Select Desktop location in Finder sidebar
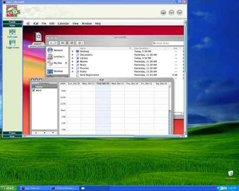Image resolution: width=239 pixels, height=191 pixels. pos(55,71)
